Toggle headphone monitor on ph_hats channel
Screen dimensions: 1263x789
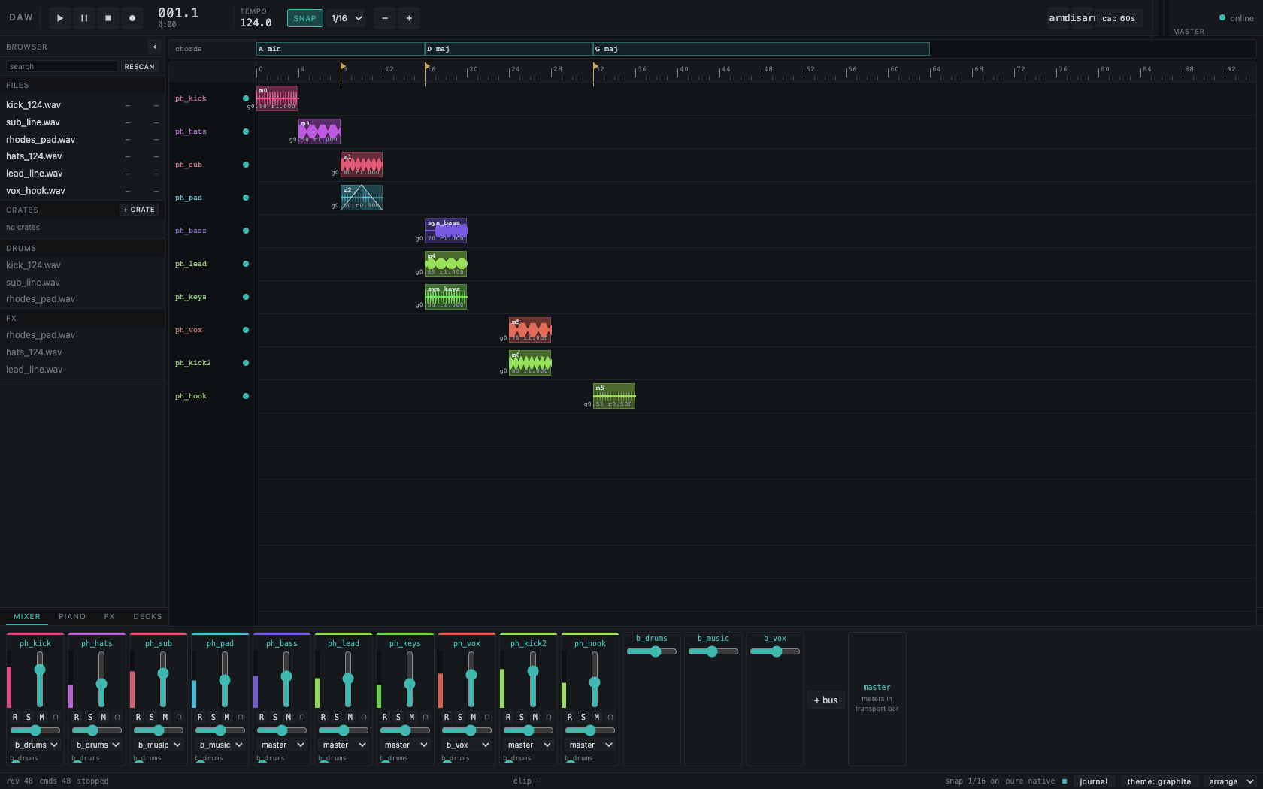(x=117, y=717)
